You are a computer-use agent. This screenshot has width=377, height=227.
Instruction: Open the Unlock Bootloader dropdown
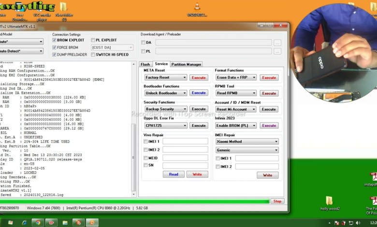point(166,93)
